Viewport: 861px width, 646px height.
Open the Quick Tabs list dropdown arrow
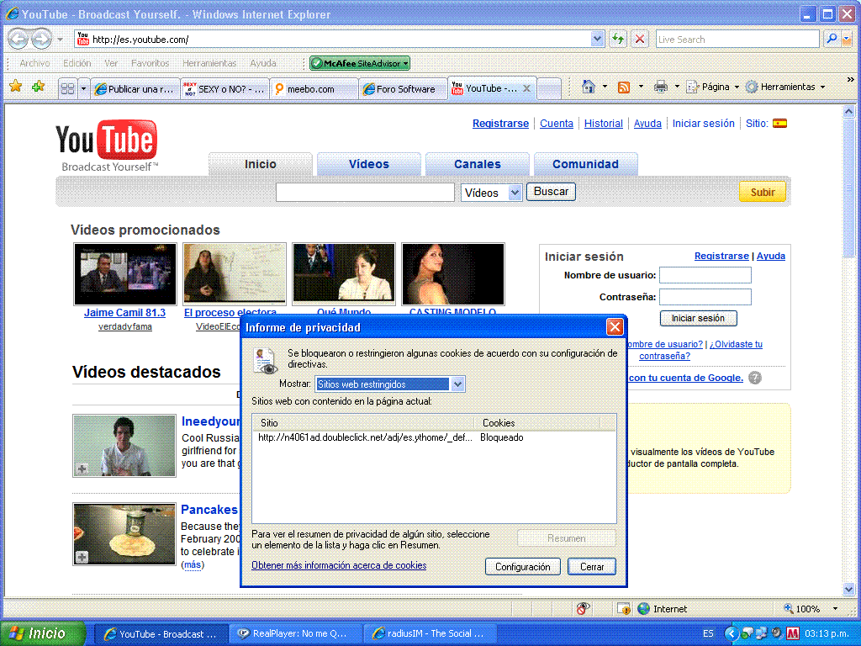click(x=83, y=88)
